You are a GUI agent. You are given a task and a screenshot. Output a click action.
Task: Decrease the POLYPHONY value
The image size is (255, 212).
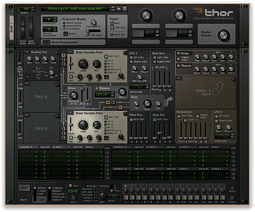[55, 21]
